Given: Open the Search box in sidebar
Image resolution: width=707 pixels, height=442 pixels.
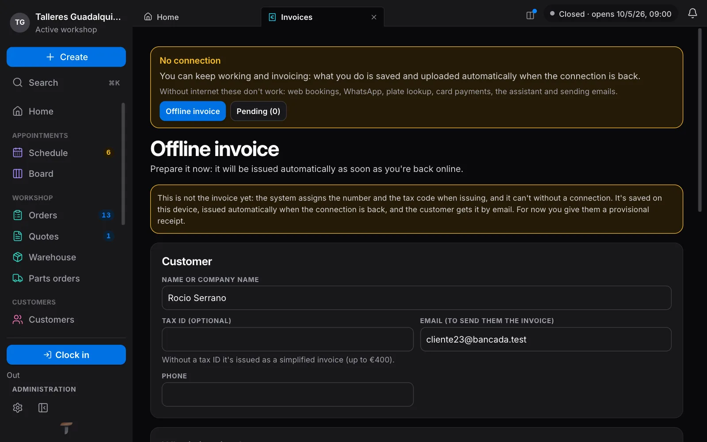Looking at the screenshot, I should point(66,83).
